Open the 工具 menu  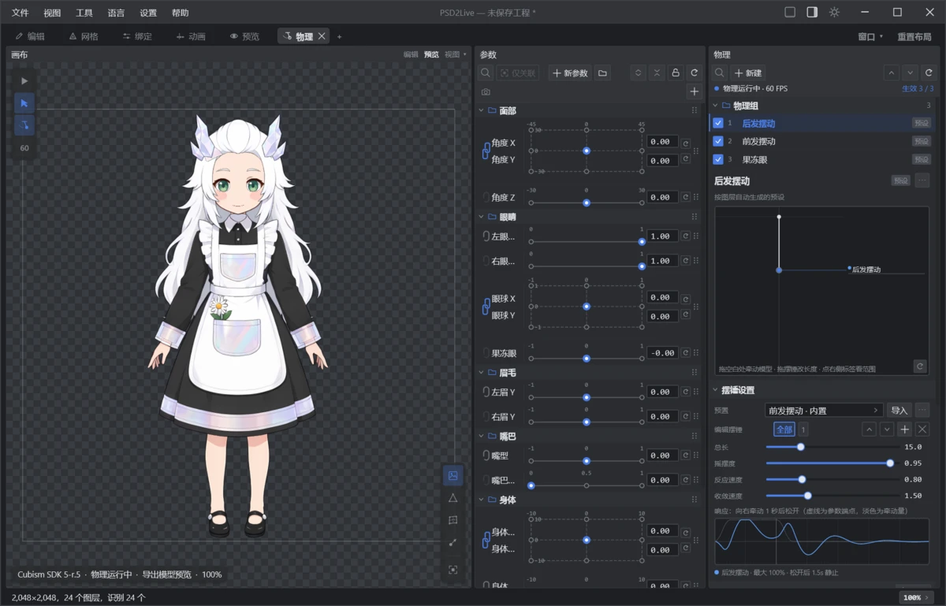pos(84,13)
